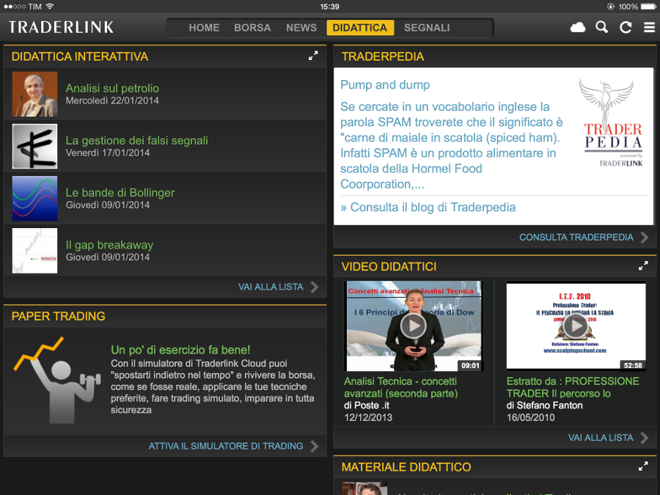660x495 pixels.
Task: Expand the Traderpedia panel fullscreen
Action: (x=643, y=56)
